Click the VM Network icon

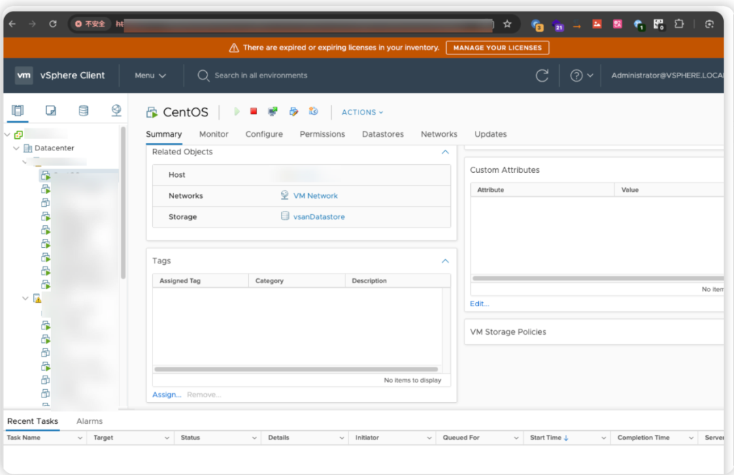284,195
